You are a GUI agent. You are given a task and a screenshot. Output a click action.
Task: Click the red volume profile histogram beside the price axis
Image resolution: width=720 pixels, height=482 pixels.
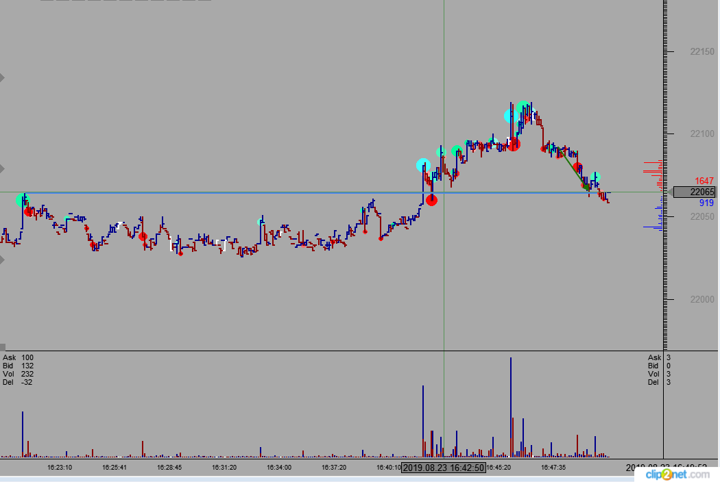(x=653, y=176)
